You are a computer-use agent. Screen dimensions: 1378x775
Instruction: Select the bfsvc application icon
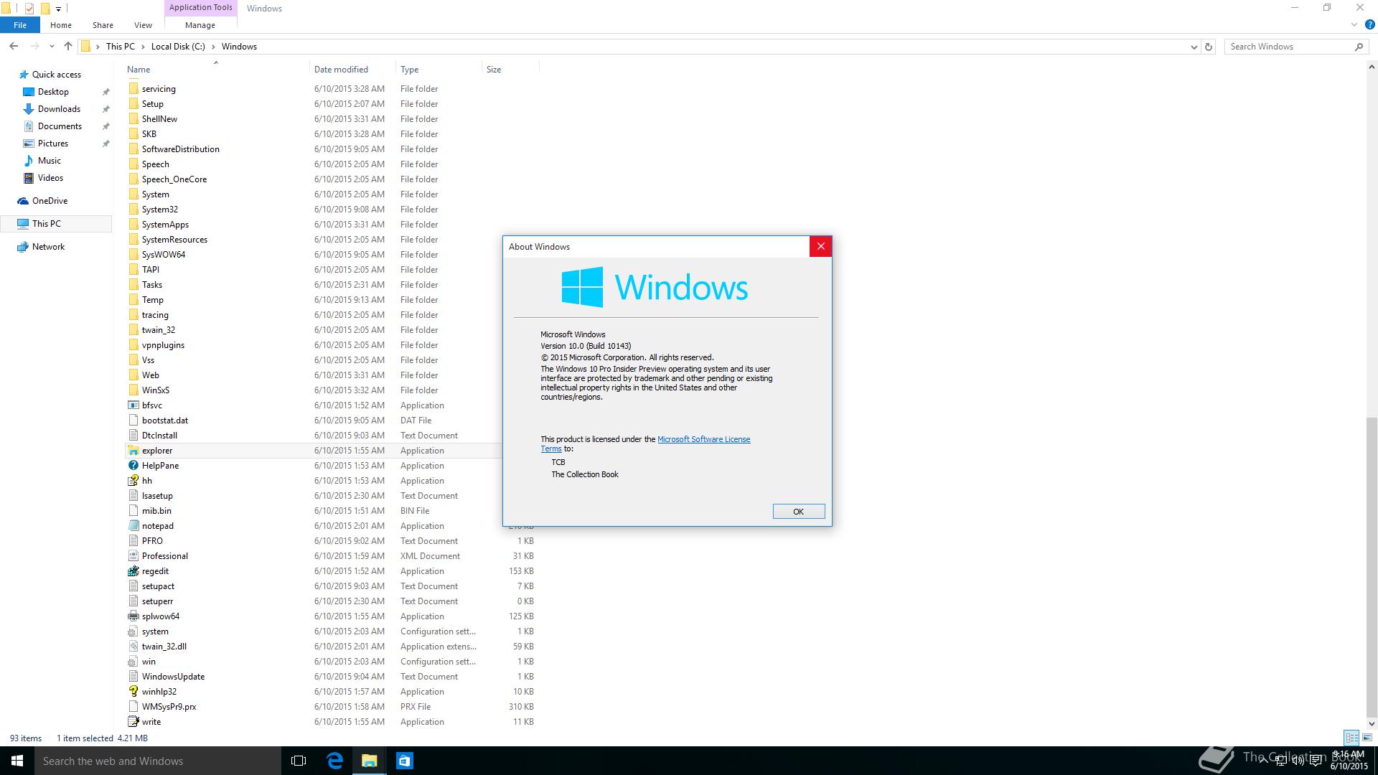[x=133, y=405]
